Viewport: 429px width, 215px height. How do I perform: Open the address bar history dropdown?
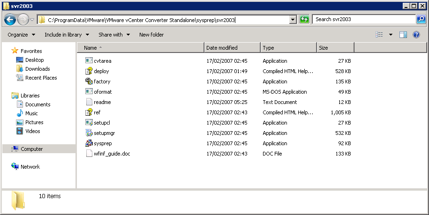click(x=293, y=20)
